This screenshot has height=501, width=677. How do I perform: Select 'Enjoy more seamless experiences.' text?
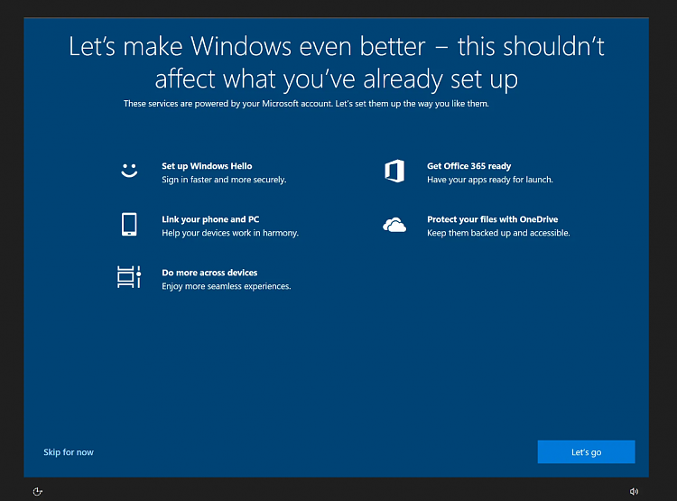(x=227, y=286)
